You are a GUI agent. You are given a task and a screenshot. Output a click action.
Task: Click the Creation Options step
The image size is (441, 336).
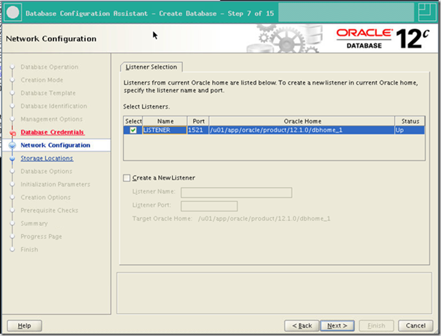45,198
